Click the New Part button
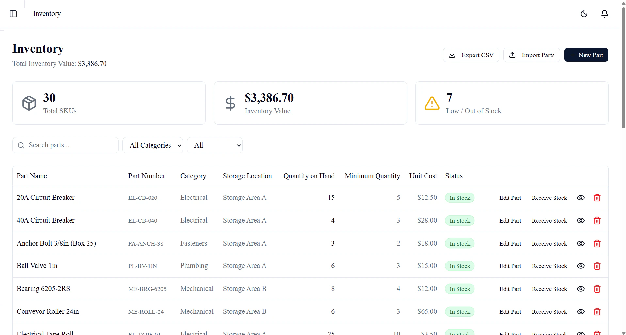The width and height of the screenshot is (626, 335). [x=586, y=55]
